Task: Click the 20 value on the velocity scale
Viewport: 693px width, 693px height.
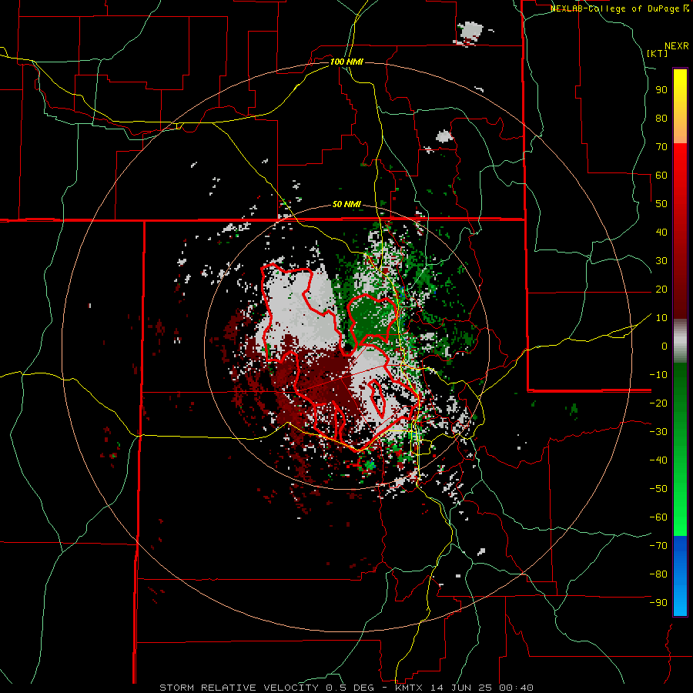Action: click(661, 290)
